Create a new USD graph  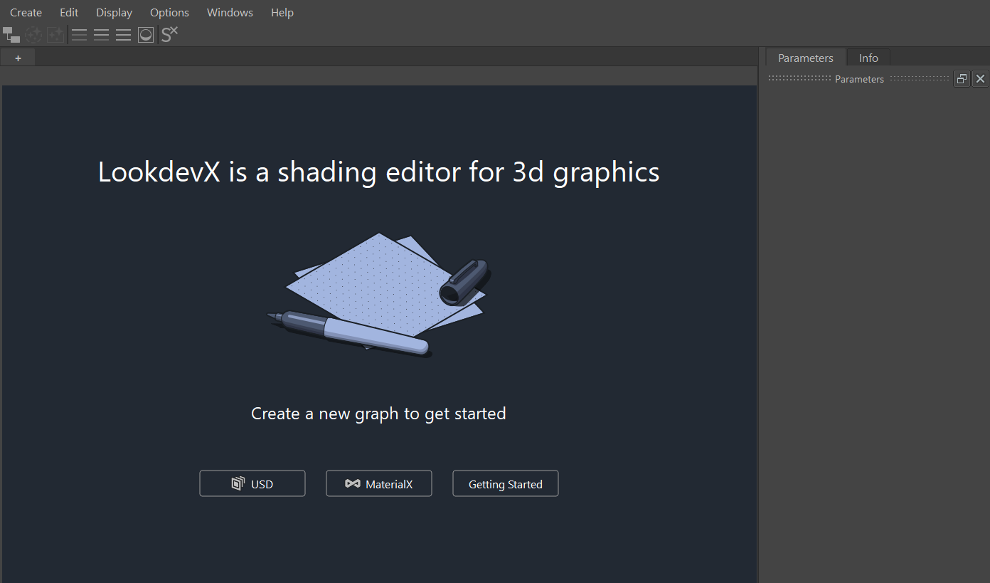coord(252,483)
